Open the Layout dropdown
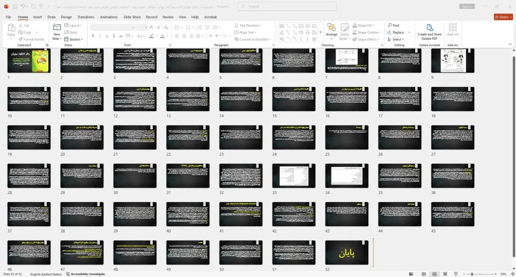516x277 pixels. point(73,25)
